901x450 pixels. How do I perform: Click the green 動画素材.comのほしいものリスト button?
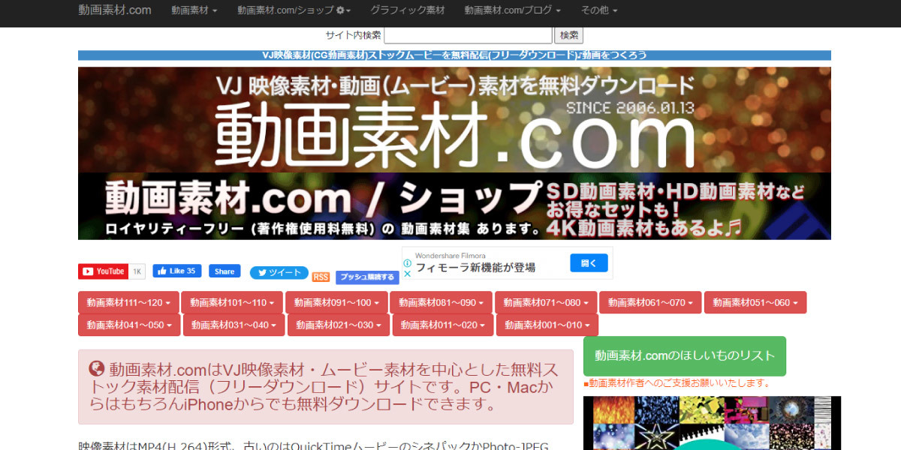click(685, 355)
